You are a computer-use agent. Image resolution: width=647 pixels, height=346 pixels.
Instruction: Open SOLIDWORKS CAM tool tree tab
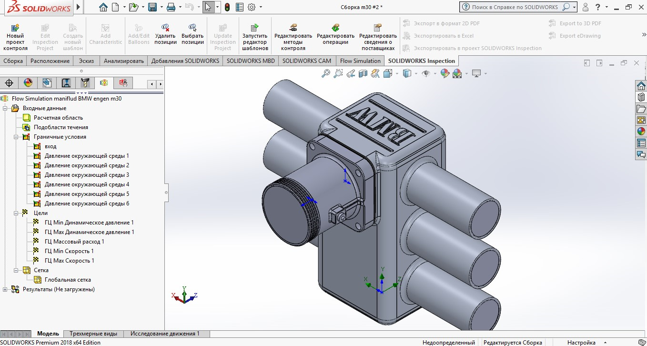click(x=85, y=83)
